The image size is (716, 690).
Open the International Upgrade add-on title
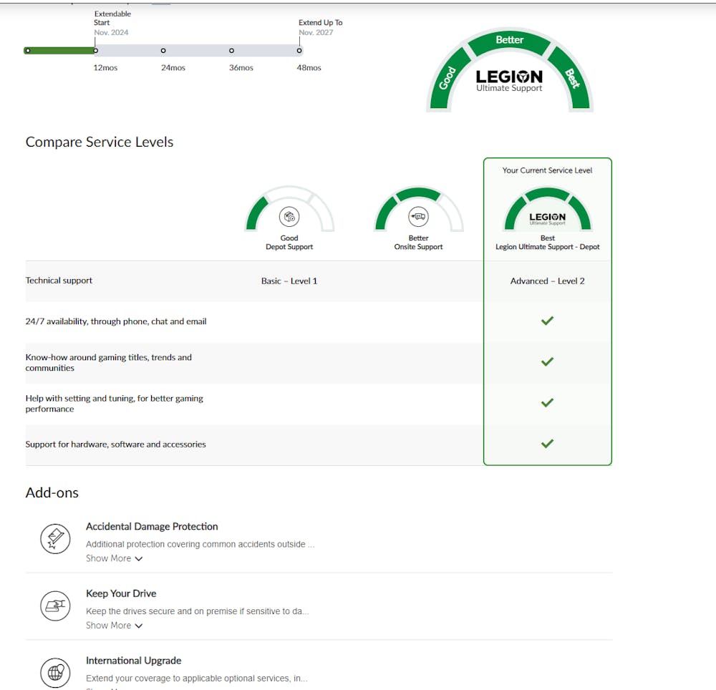133,661
